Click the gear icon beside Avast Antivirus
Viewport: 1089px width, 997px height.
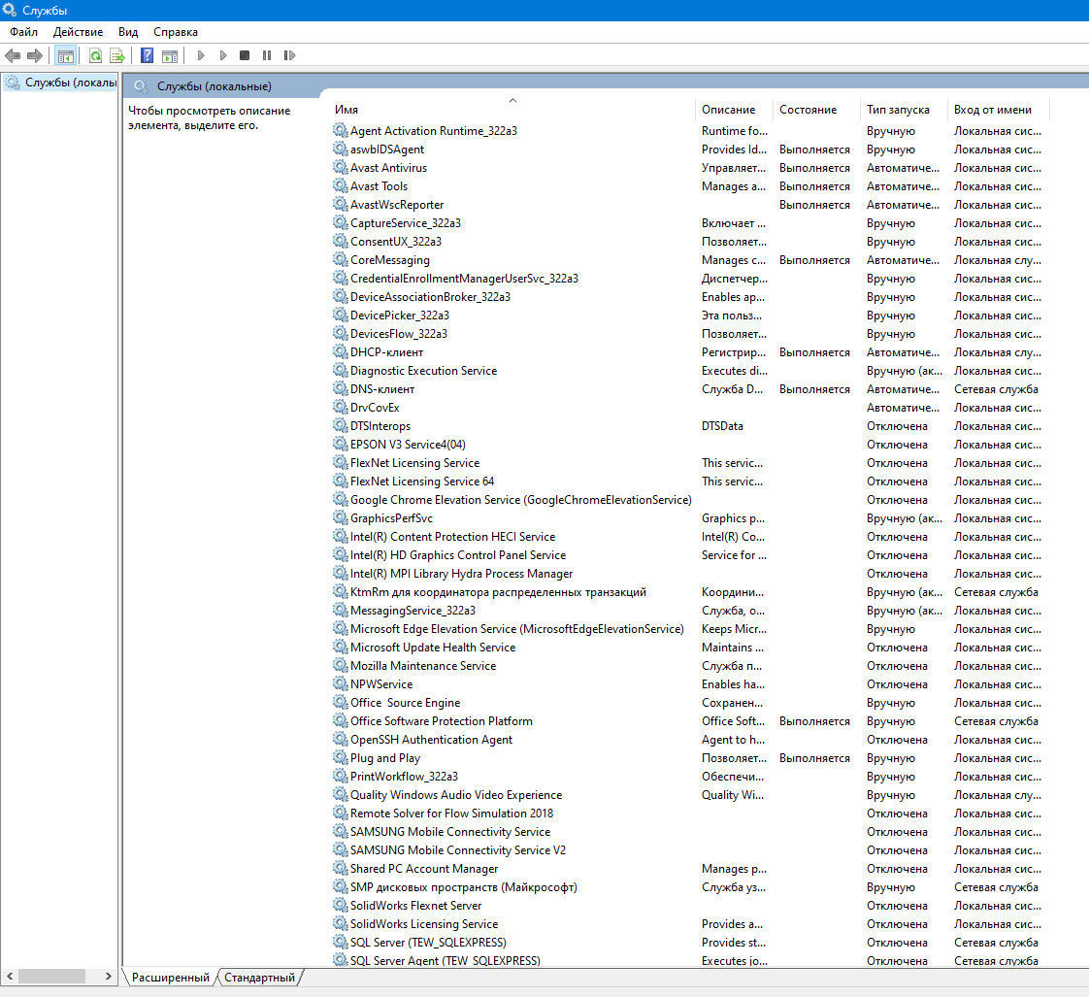pos(340,167)
